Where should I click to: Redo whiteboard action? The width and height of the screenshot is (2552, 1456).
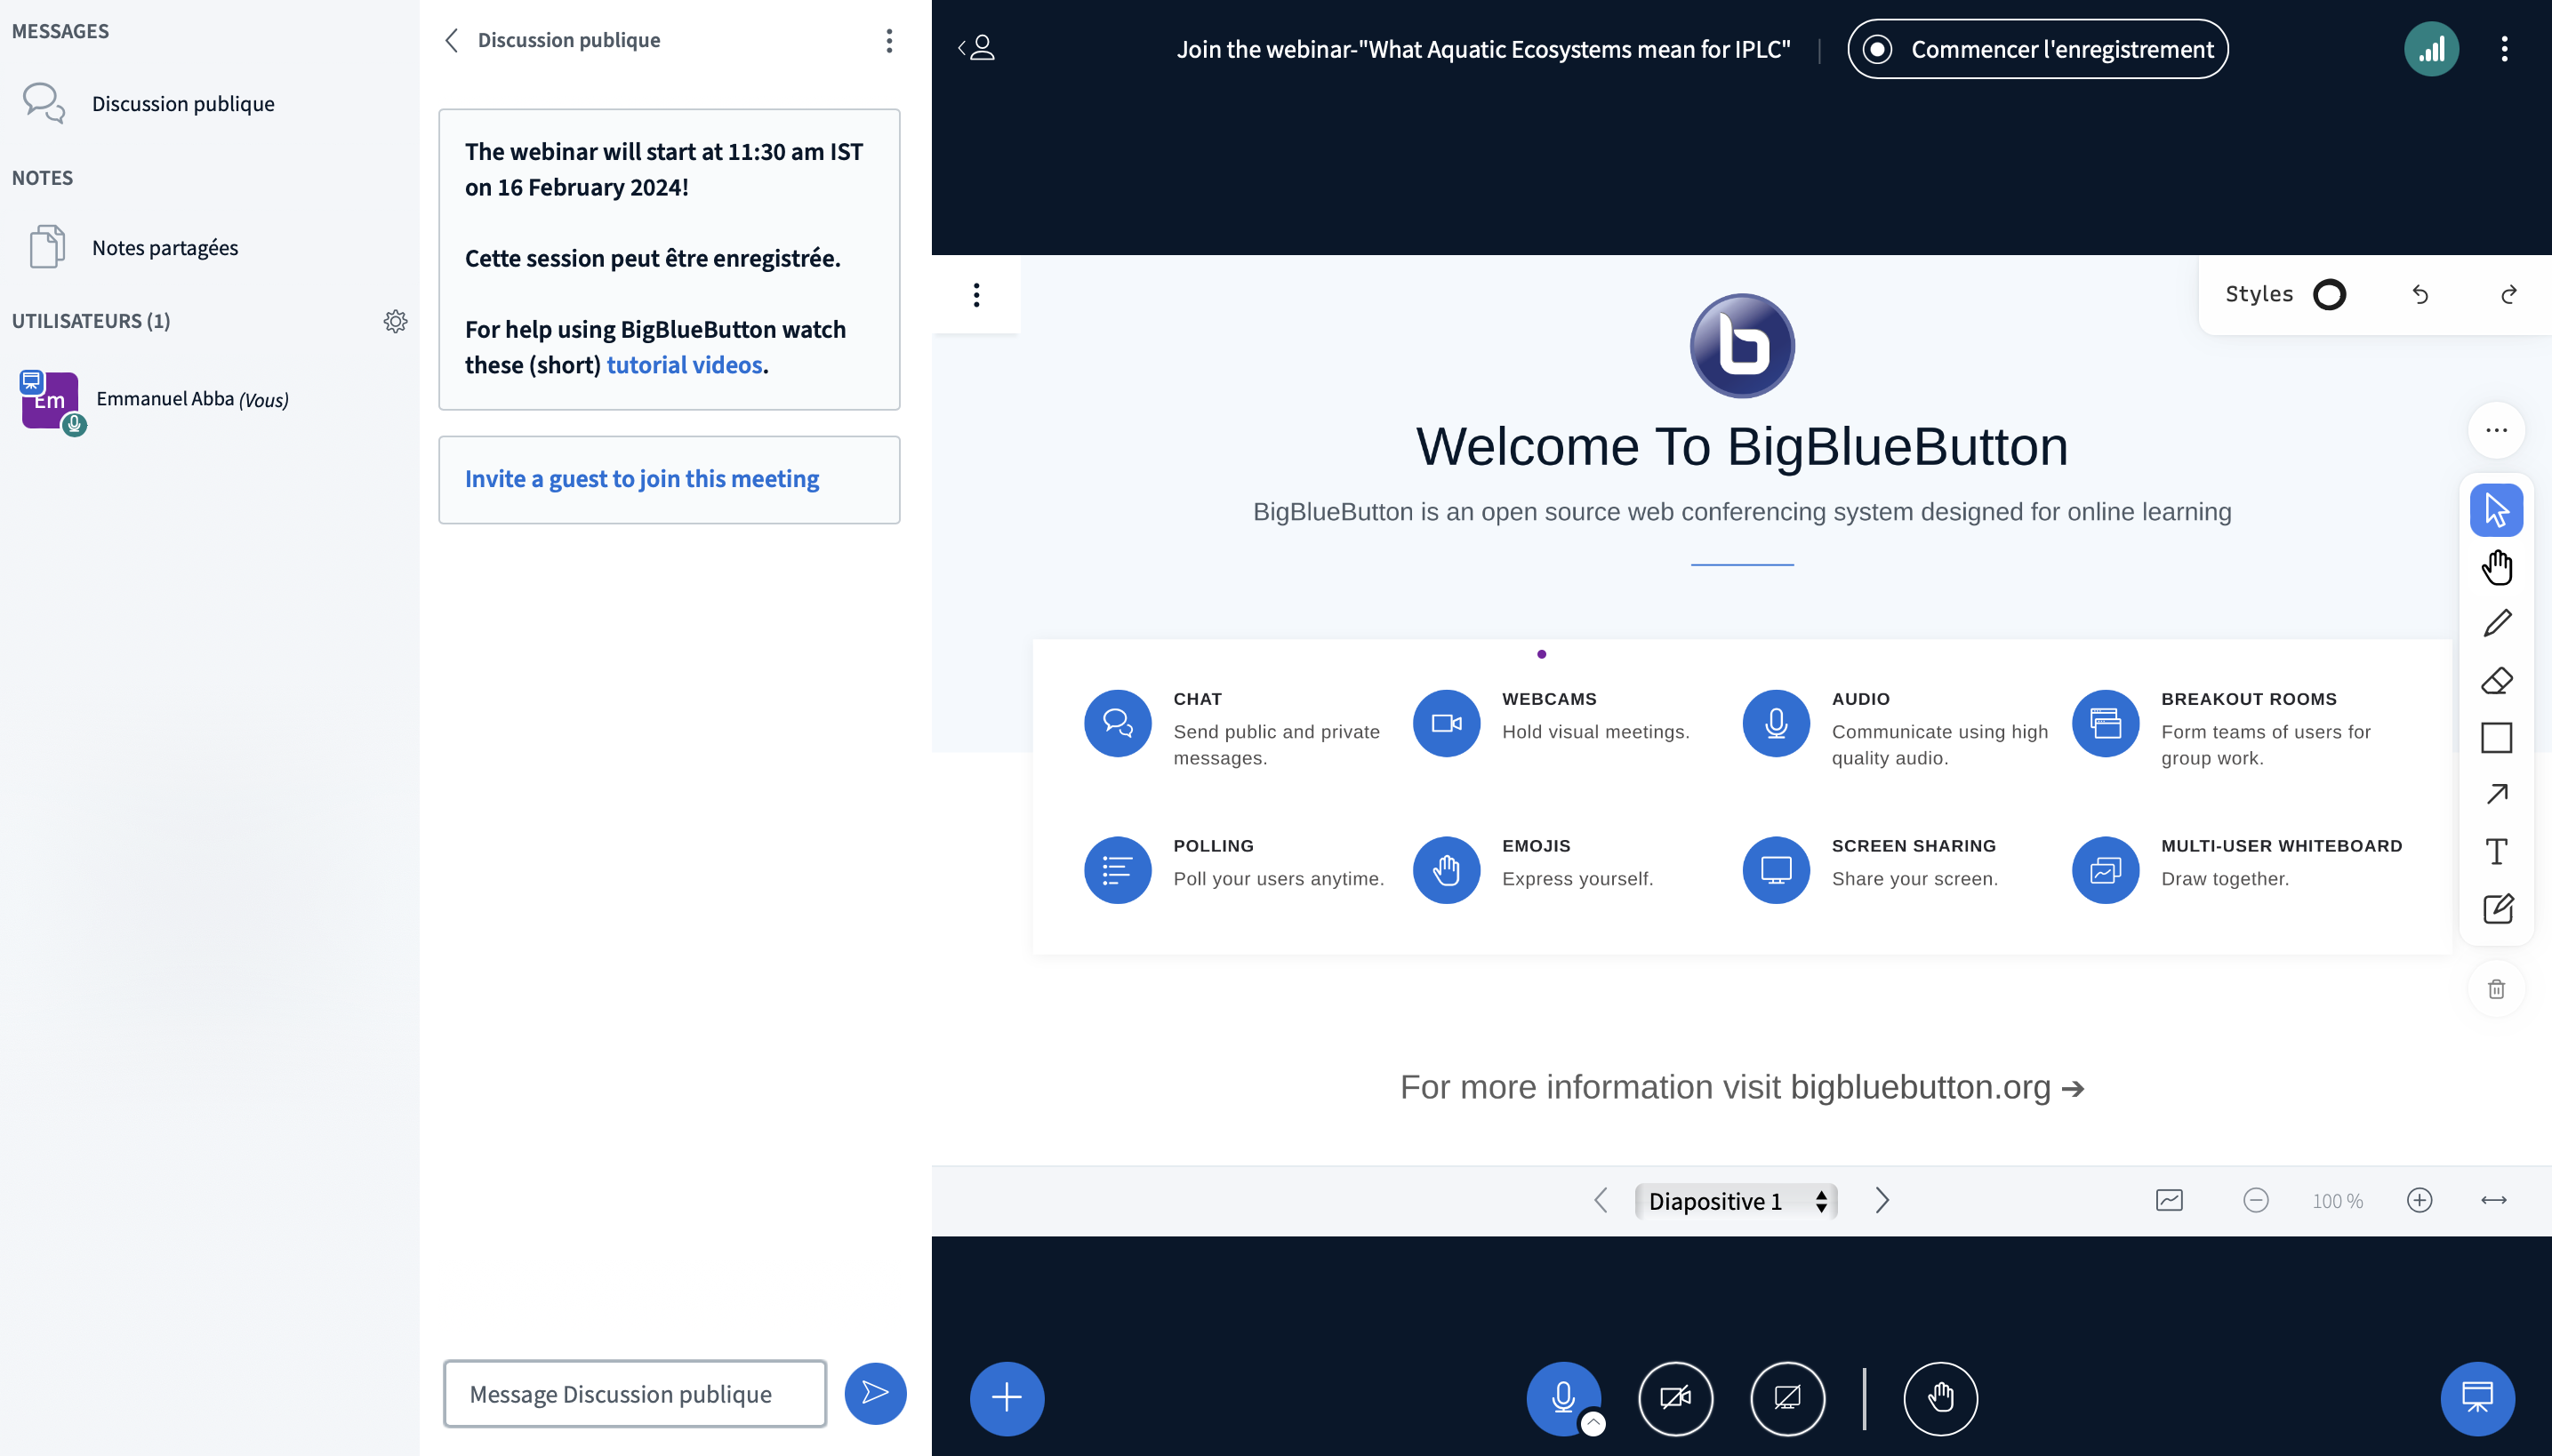tap(2508, 294)
